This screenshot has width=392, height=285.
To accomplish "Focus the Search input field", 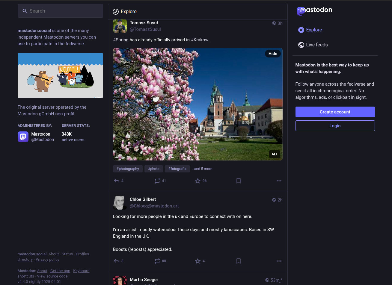I will point(60,11).
